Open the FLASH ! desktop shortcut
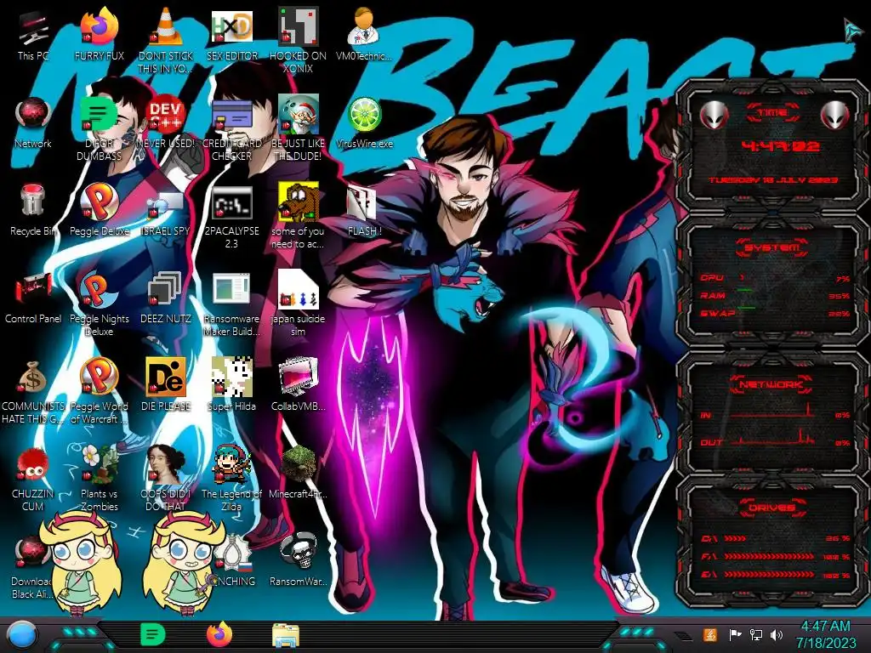The width and height of the screenshot is (871, 653). pos(364,210)
